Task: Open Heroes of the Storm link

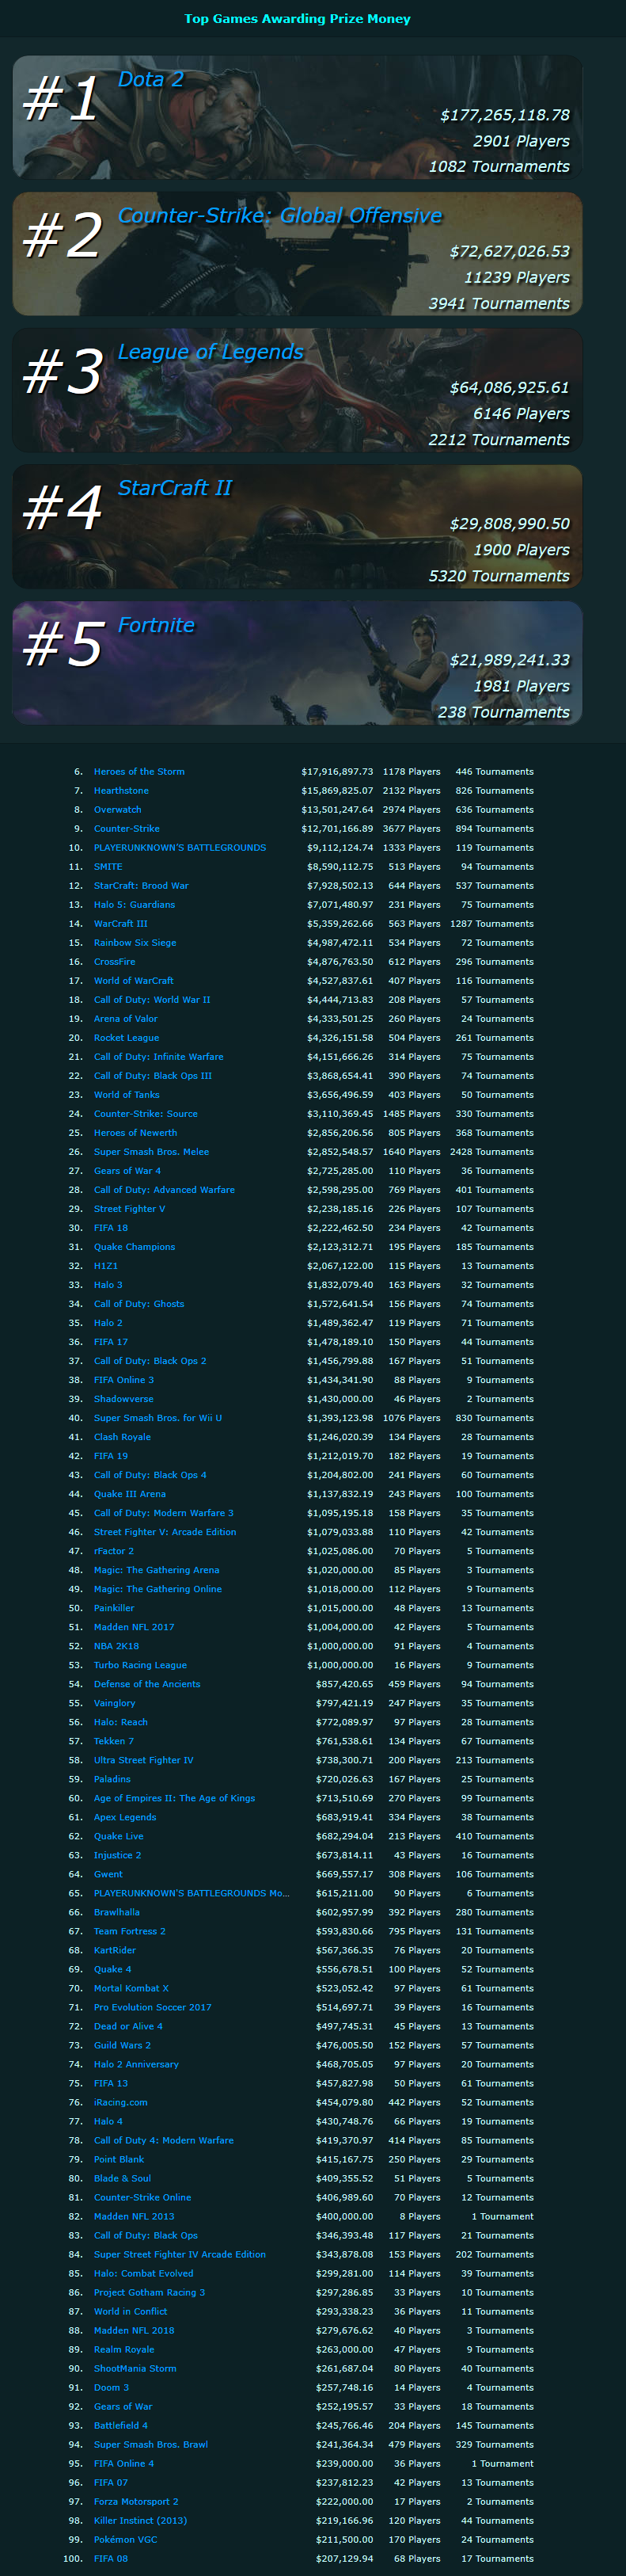Action: click(138, 771)
